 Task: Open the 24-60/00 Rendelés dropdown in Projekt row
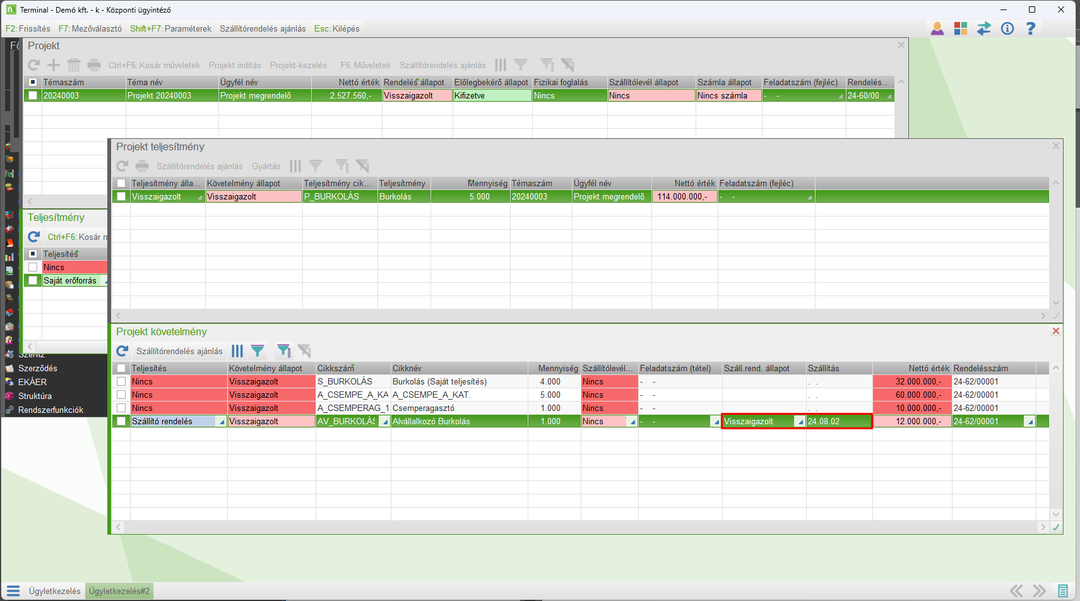pyautogui.click(x=889, y=96)
